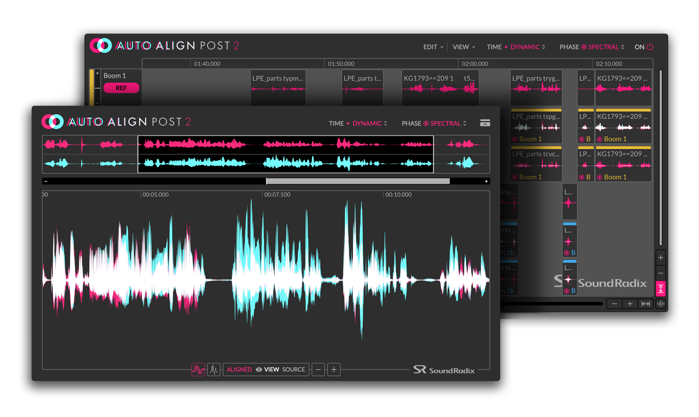This screenshot has width=699, height=417.
Task: Click the horizontal fit-to-width arrows icon
Action: click(x=645, y=304)
